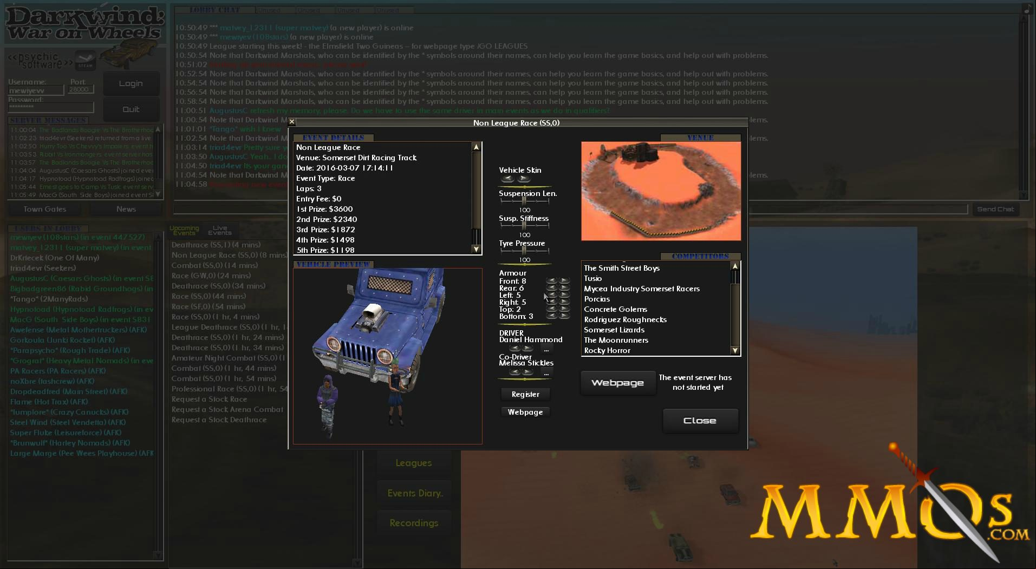Decrease Left armour value

click(552, 295)
